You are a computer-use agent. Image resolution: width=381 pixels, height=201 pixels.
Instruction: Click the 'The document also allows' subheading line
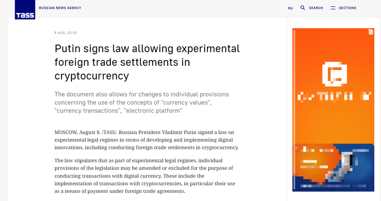(141, 94)
